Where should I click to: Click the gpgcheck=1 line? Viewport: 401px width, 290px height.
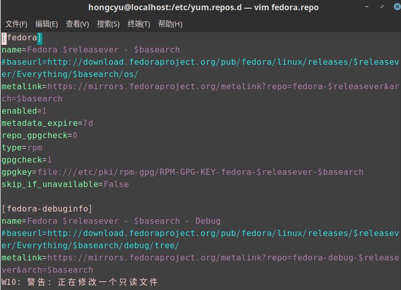click(27, 160)
